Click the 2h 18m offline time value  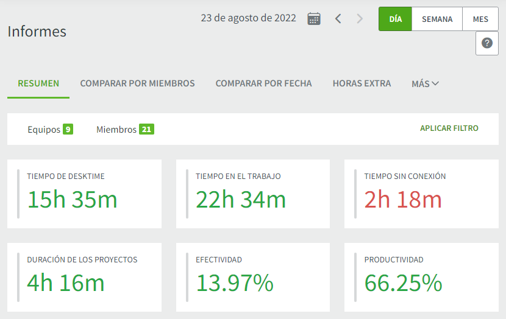[403, 200]
